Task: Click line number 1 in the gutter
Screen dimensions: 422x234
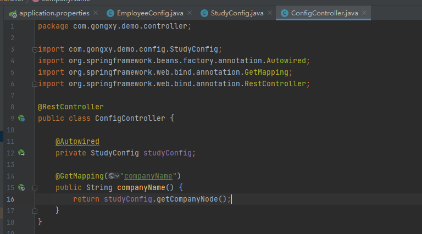Action: tap(13, 26)
